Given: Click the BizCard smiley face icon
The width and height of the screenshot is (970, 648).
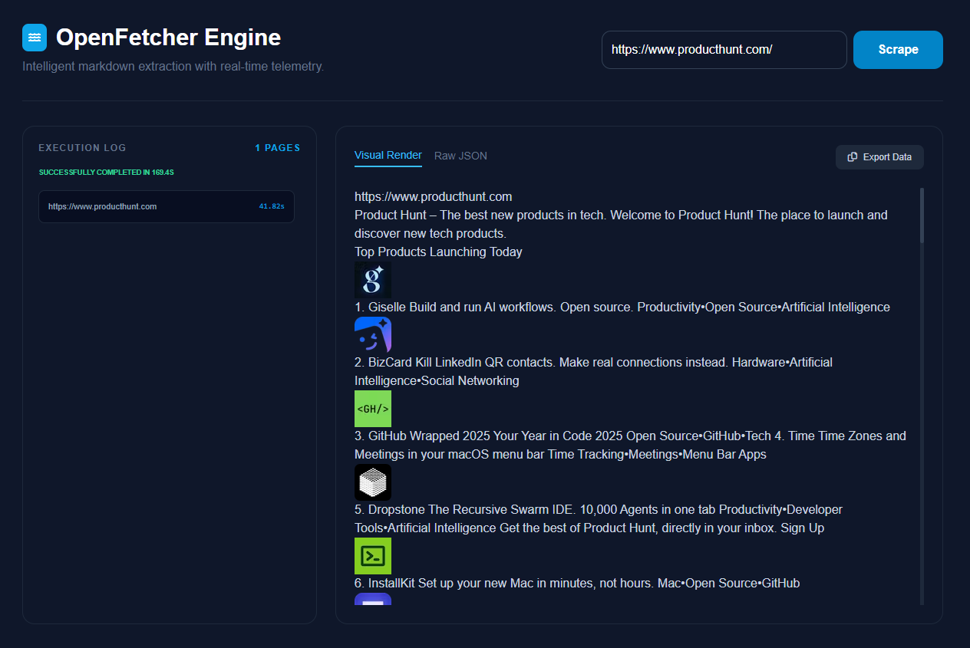Looking at the screenshot, I should pos(373,335).
